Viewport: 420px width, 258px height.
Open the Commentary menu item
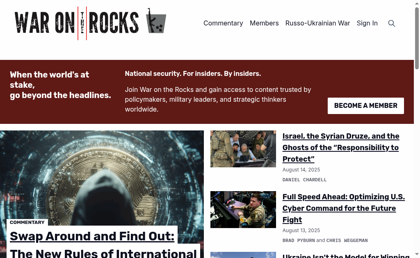[x=223, y=23]
